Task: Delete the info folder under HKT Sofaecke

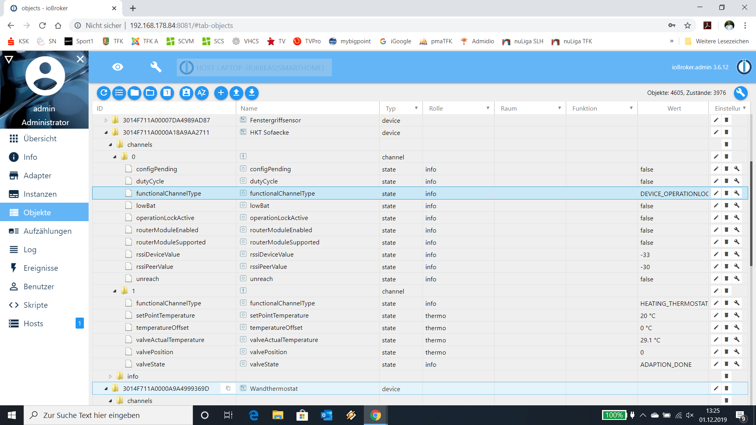Action: coord(726,376)
